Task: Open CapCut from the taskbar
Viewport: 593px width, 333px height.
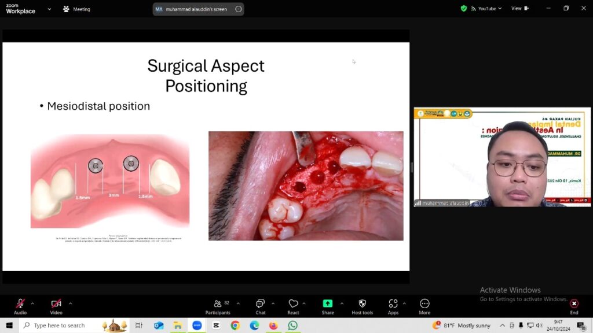Action: [217, 325]
